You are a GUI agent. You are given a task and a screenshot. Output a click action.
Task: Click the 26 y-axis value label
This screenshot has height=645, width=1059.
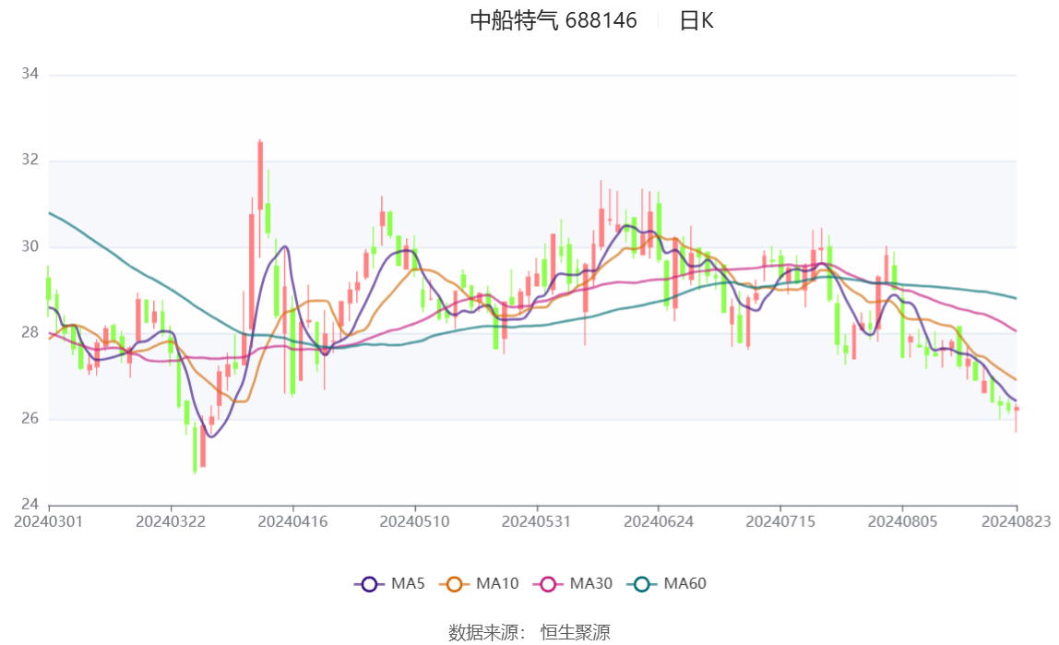30,418
